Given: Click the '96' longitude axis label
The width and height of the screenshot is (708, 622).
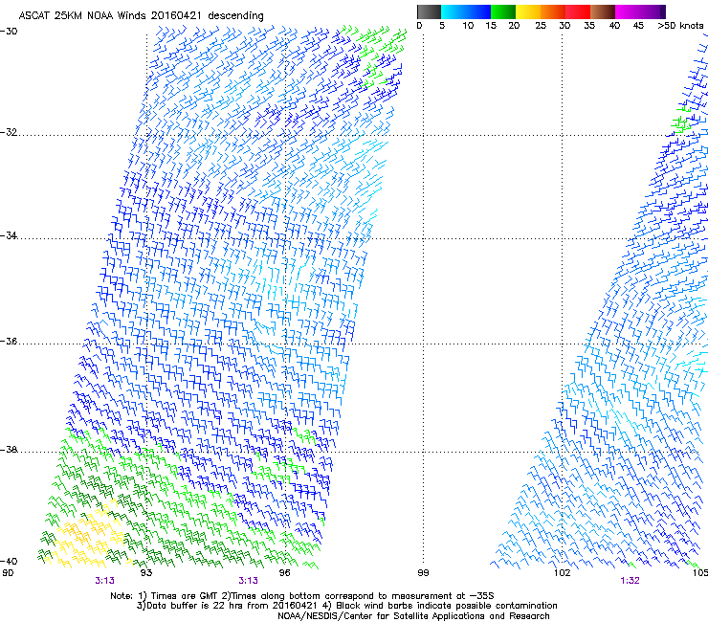Looking at the screenshot, I should point(284,573).
